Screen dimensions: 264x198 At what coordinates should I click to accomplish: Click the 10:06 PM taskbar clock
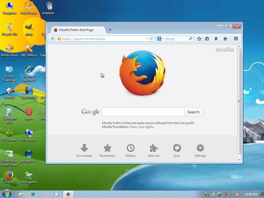pyautogui.click(x=251, y=194)
